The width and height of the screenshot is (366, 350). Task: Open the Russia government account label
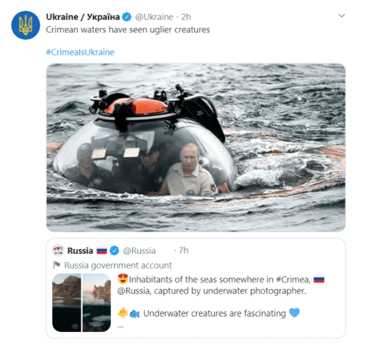[x=118, y=265]
